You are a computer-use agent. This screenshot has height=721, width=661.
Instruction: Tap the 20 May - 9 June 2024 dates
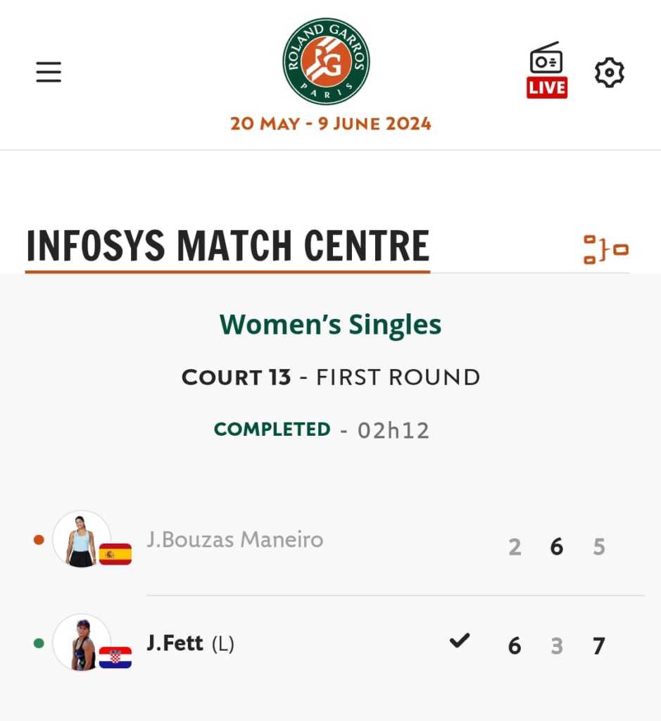(330, 123)
